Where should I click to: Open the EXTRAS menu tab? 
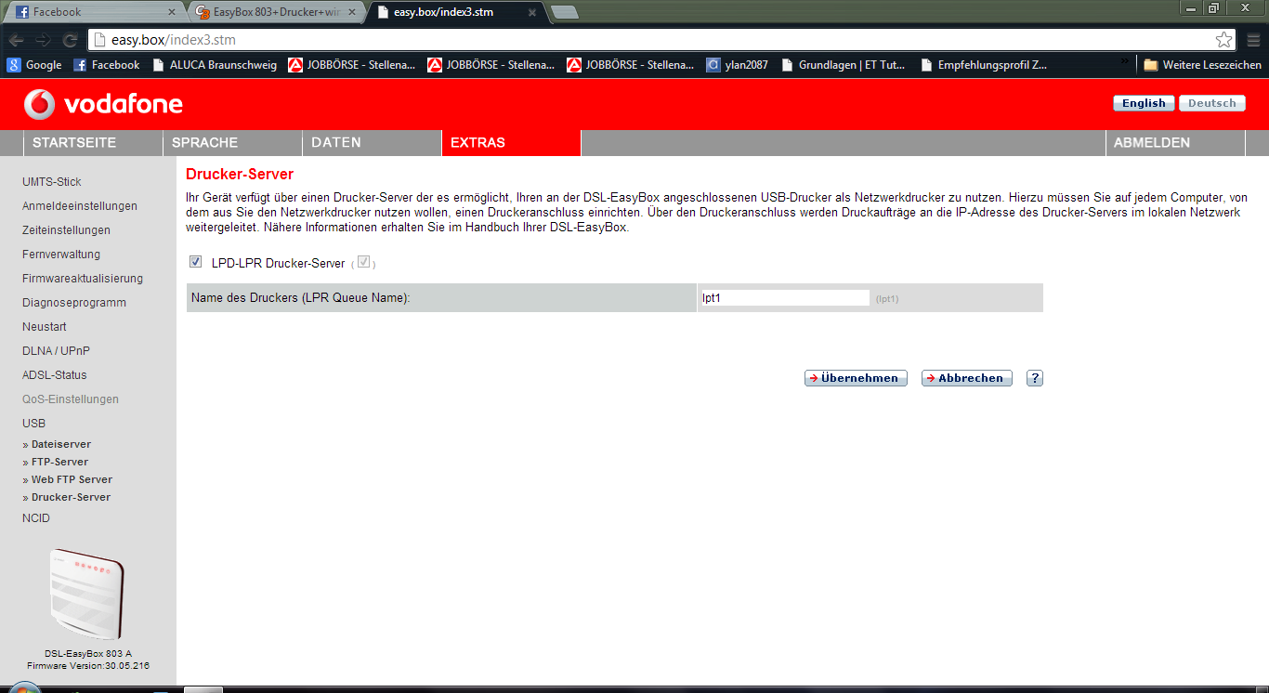[x=511, y=143]
